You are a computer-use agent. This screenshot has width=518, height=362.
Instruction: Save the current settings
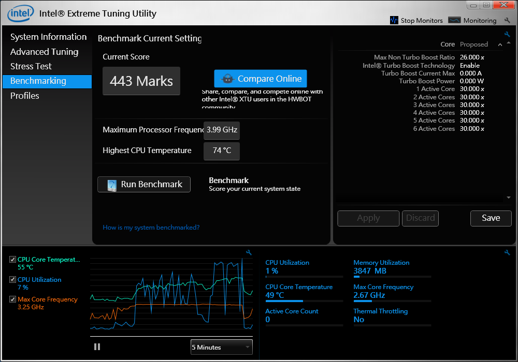(x=491, y=218)
